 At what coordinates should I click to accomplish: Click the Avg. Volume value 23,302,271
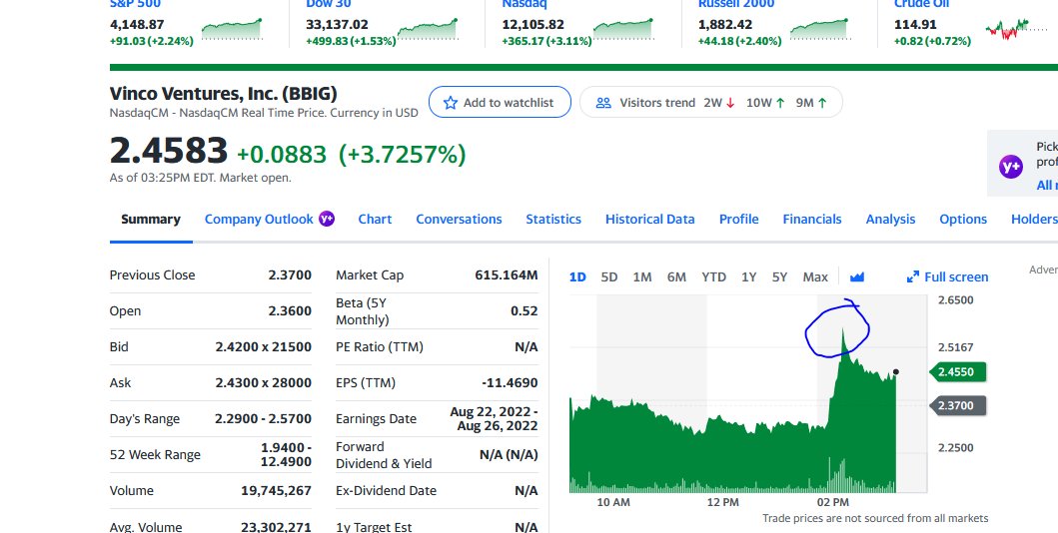click(276, 527)
